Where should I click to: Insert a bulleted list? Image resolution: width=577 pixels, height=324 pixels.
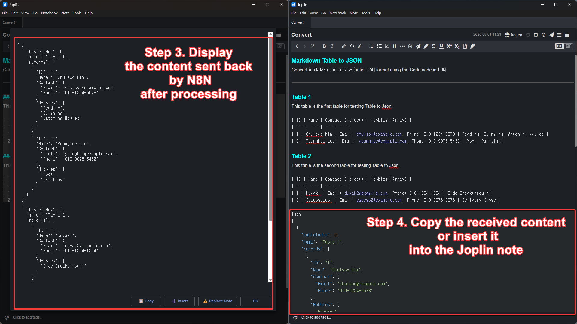point(371,46)
